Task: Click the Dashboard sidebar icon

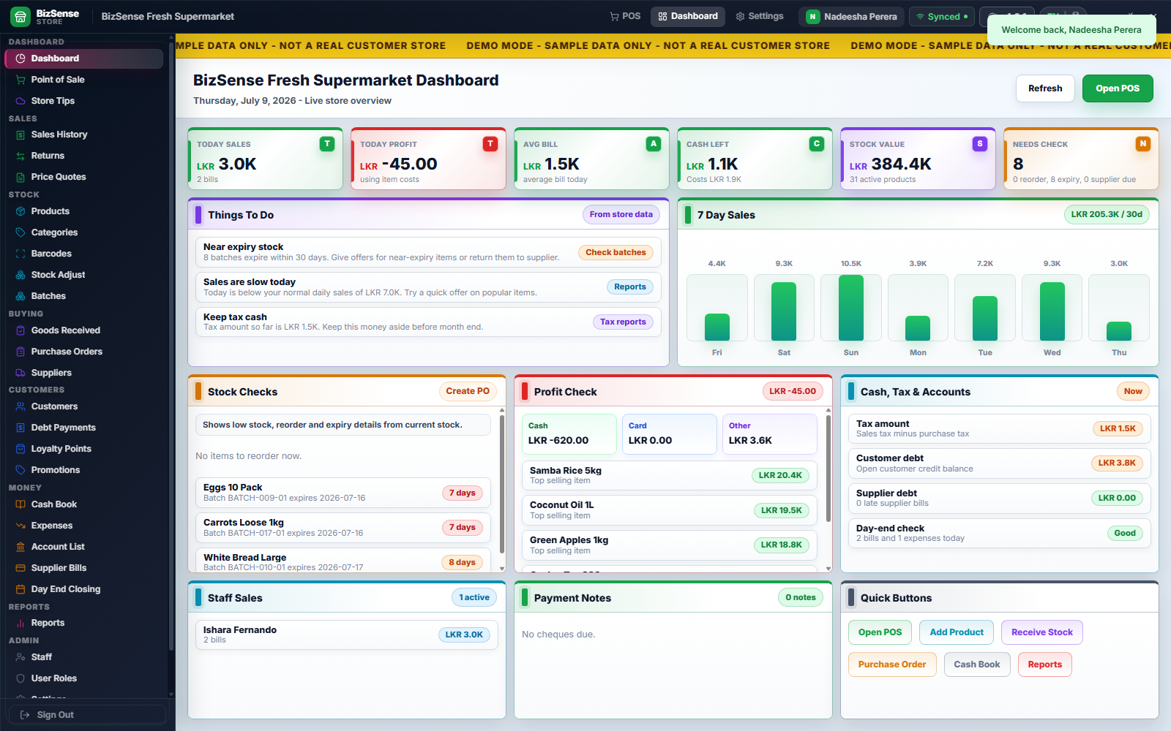Action: (x=20, y=58)
